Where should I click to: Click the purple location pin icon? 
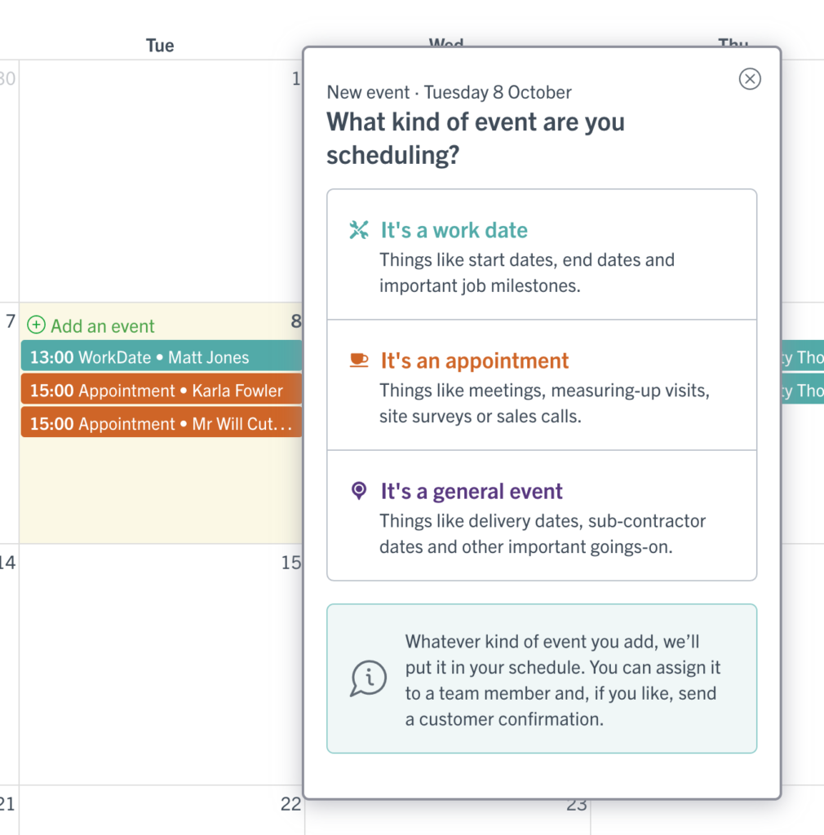click(359, 490)
